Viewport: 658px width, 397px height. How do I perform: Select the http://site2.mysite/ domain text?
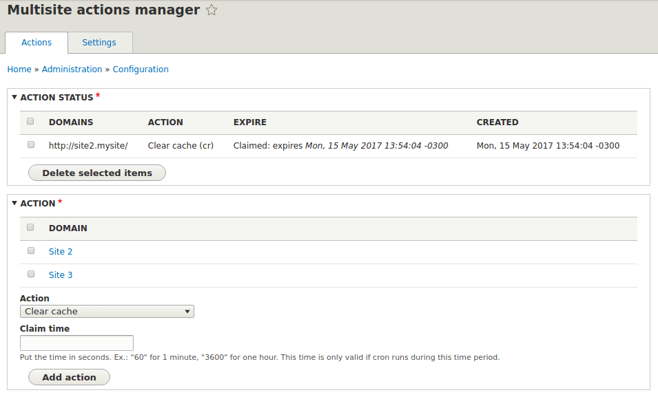88,145
